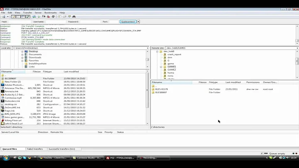Viewport: 299px width, 168px height.
Task: Sort remote files by Permissions column
Action: tap(253, 82)
